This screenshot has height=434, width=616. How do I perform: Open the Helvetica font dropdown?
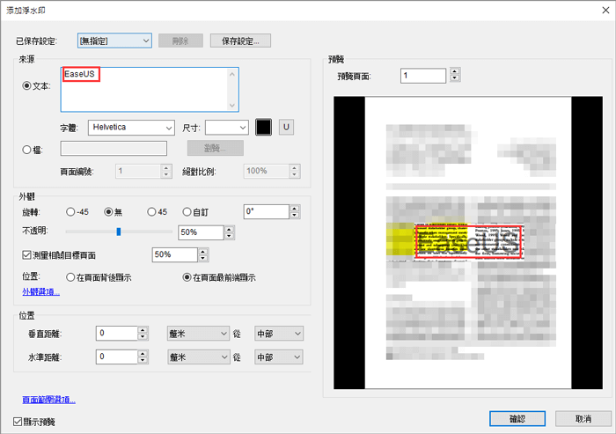(131, 128)
